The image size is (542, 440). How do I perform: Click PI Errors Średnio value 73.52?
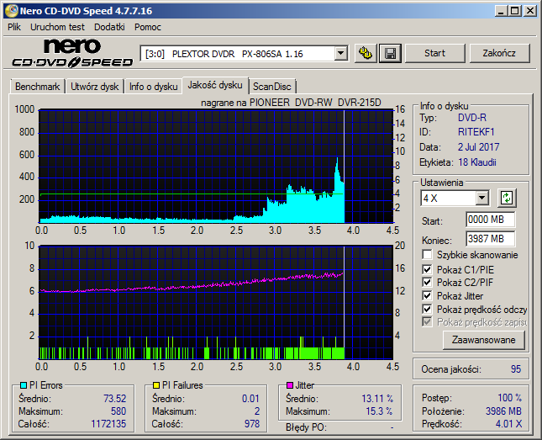[x=115, y=399]
